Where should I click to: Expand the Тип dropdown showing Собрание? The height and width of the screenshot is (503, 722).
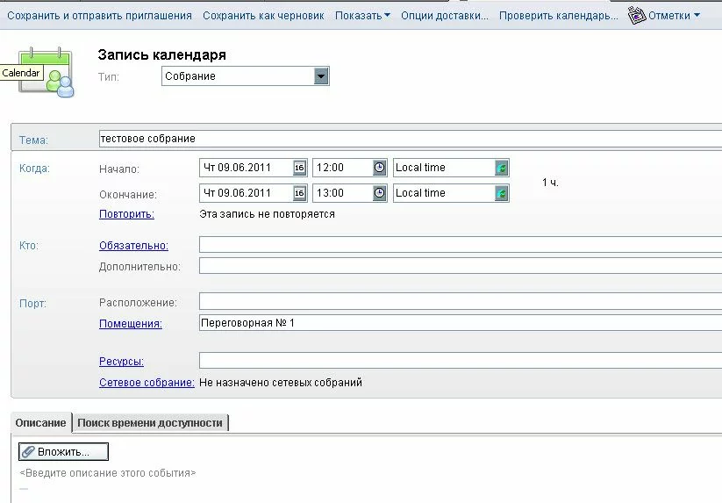pyautogui.click(x=321, y=76)
